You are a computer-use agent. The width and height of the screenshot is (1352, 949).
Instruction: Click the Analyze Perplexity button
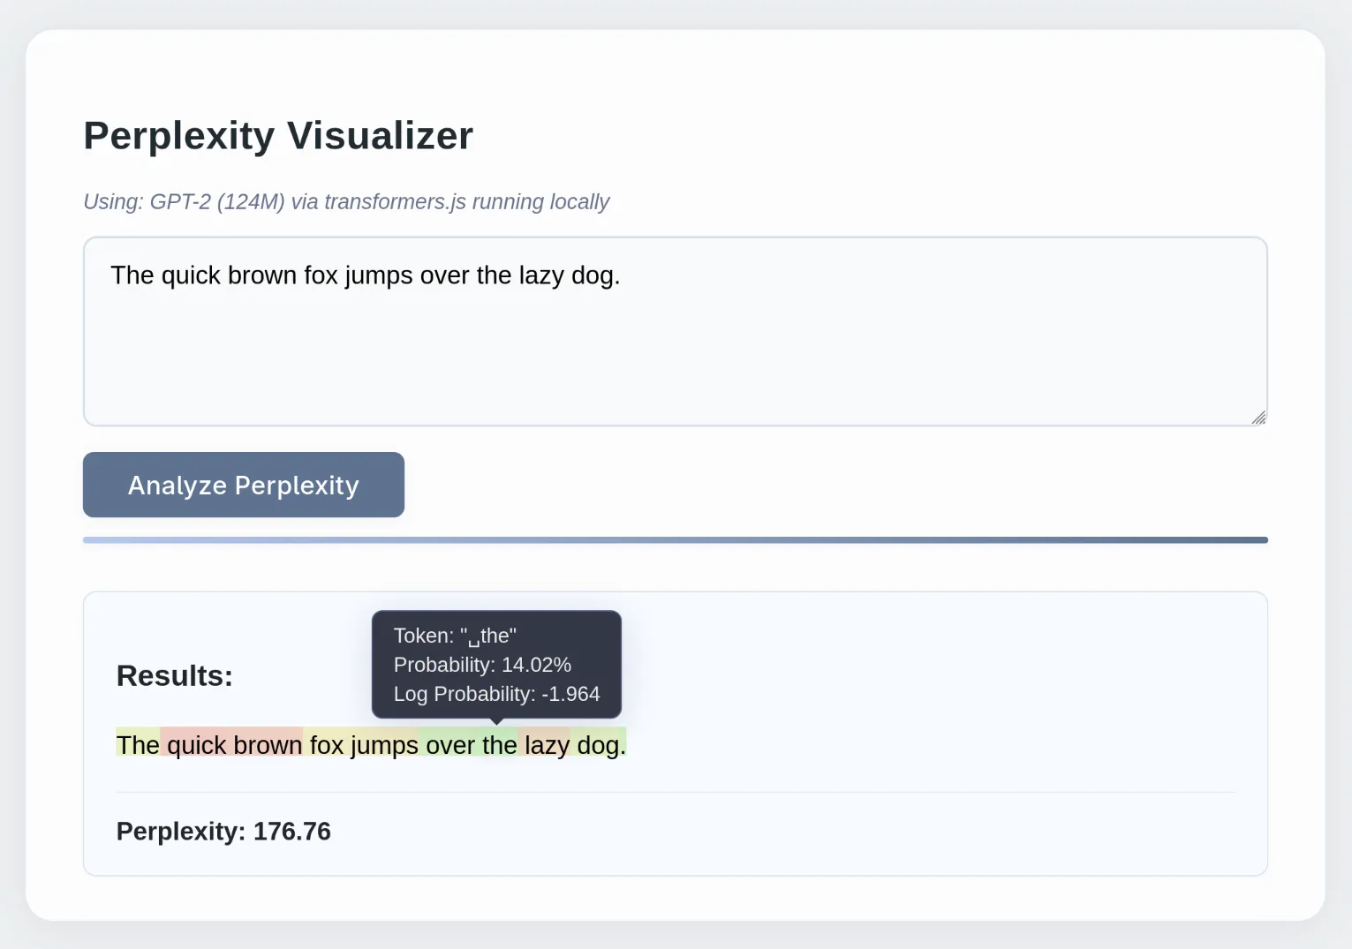click(x=244, y=485)
